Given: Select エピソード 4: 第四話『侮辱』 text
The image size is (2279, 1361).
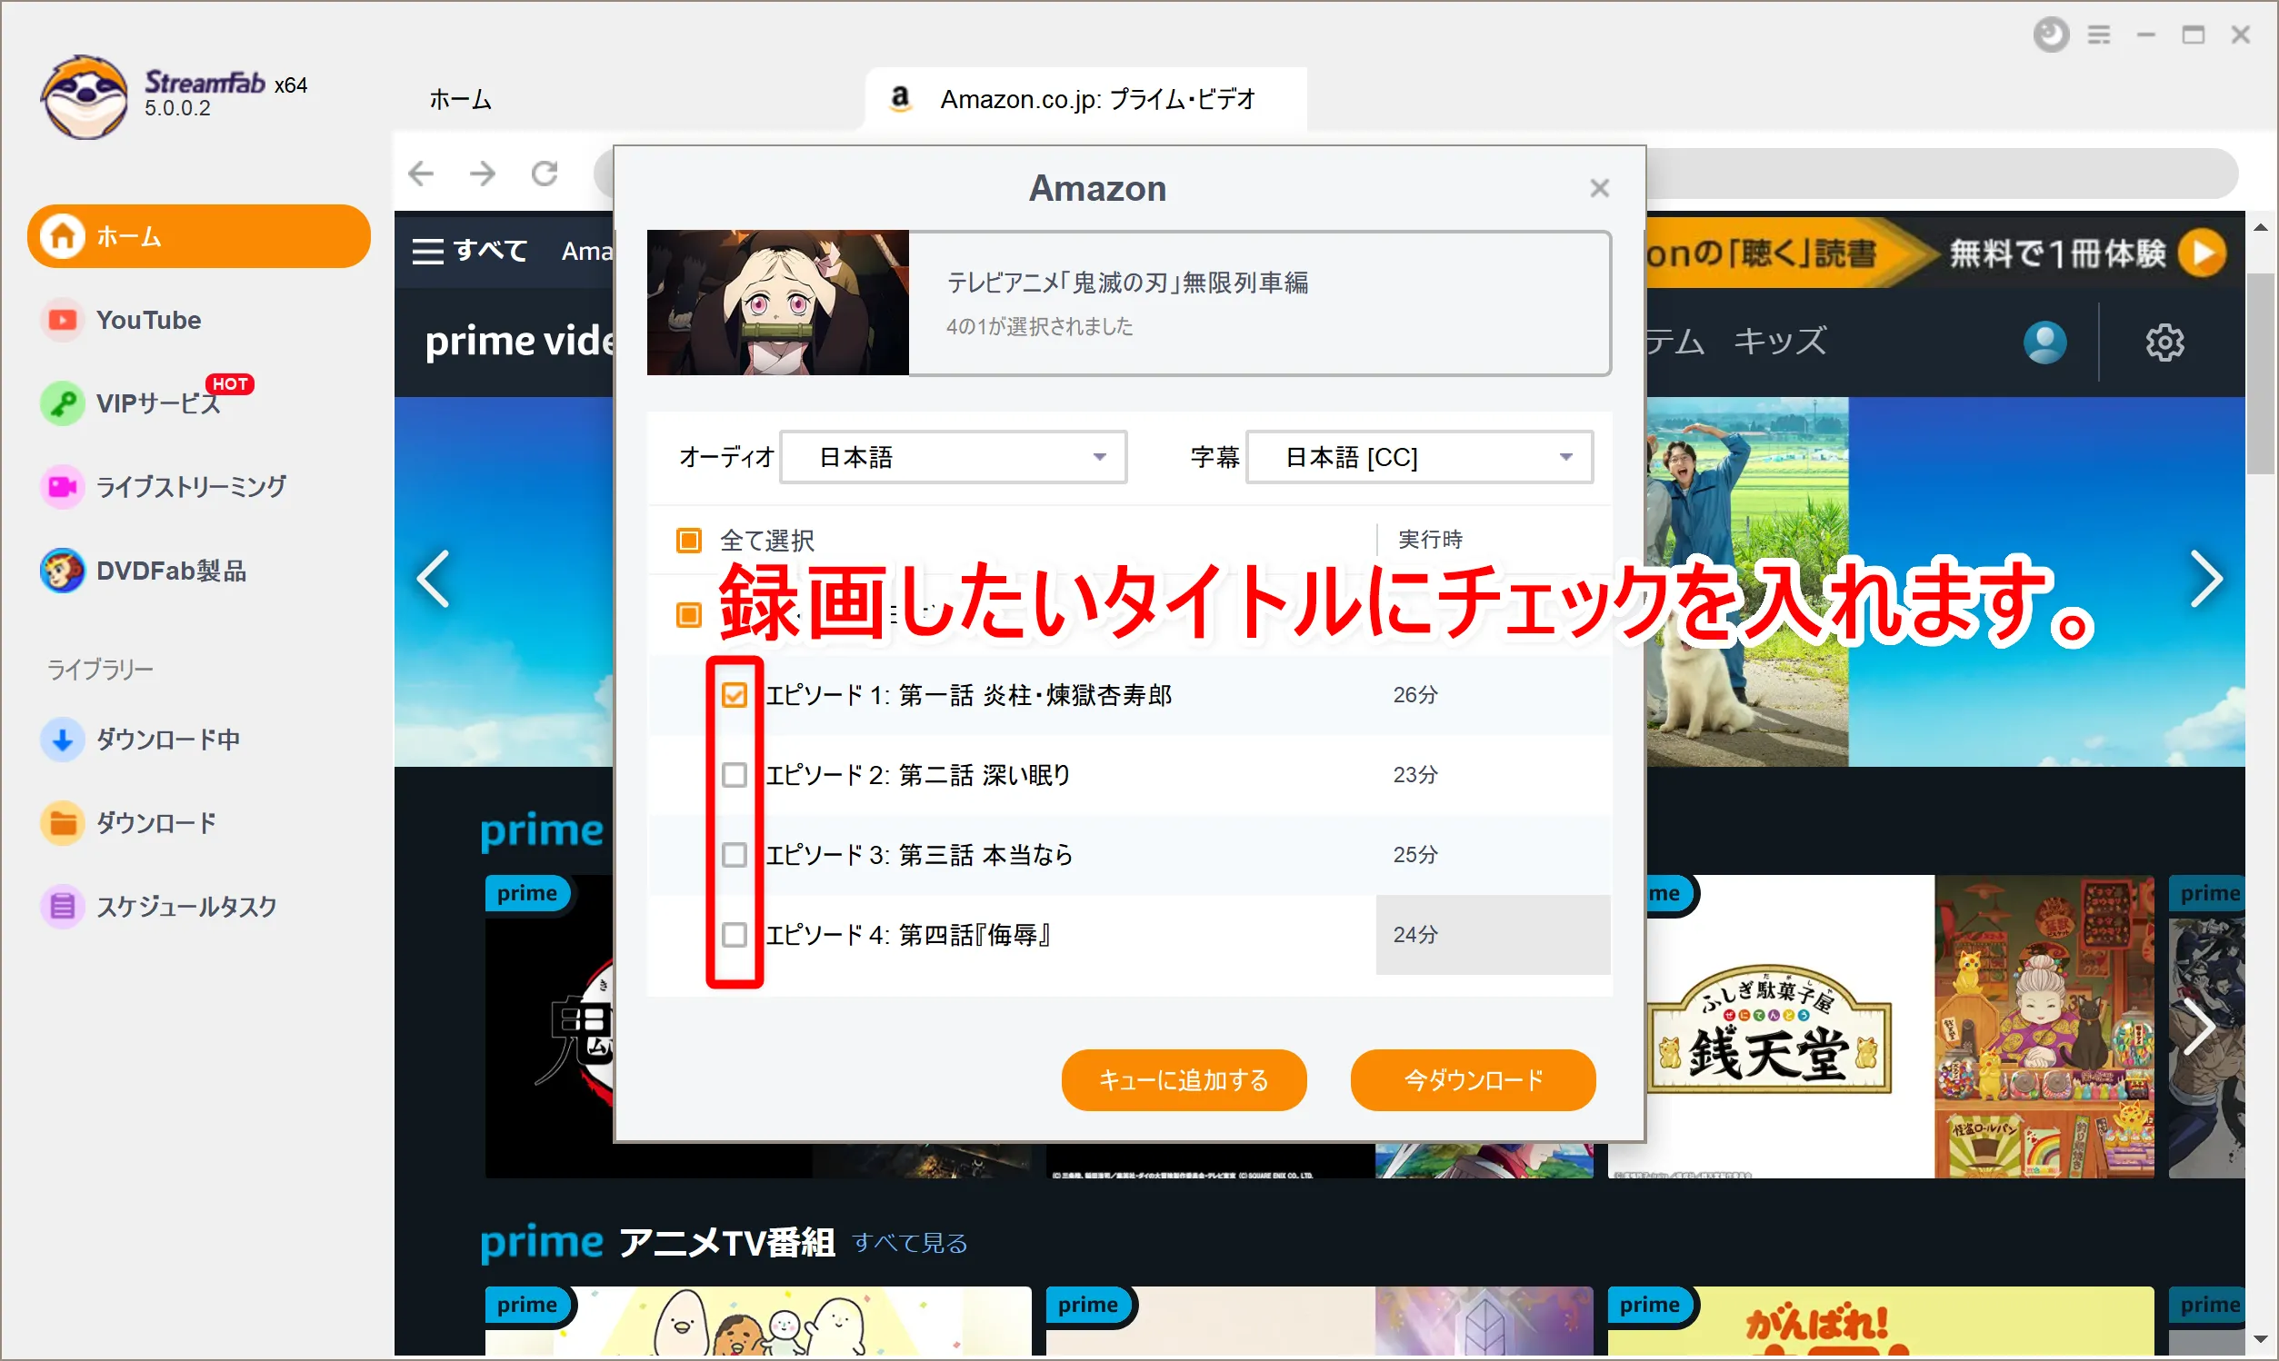Looking at the screenshot, I should pos(909,935).
